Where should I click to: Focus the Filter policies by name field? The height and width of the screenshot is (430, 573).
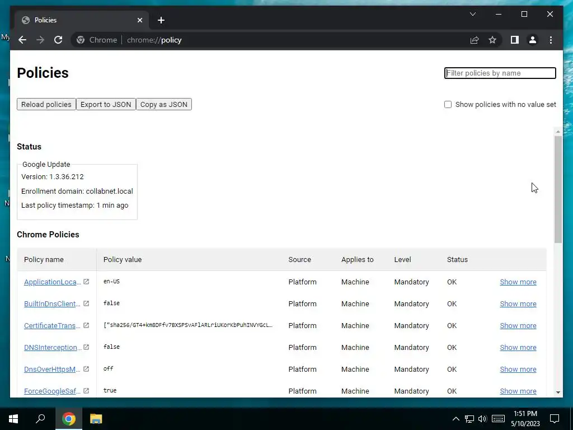tap(500, 73)
